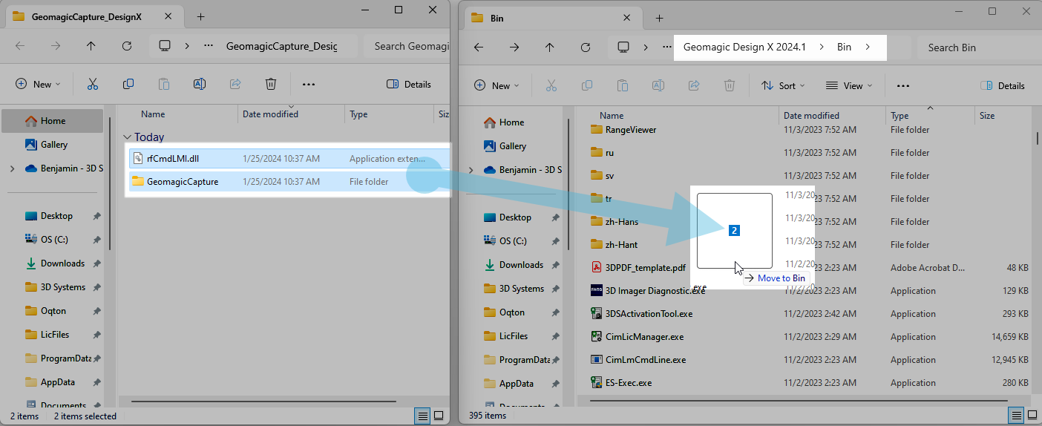Open See more menu in left window
1042x426 pixels.
click(309, 85)
